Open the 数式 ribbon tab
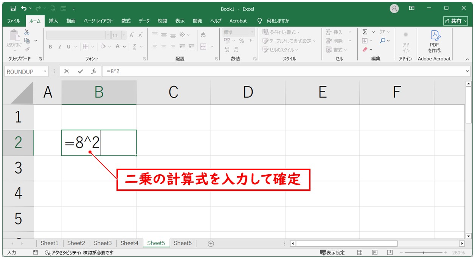The image size is (475, 259). [126, 21]
